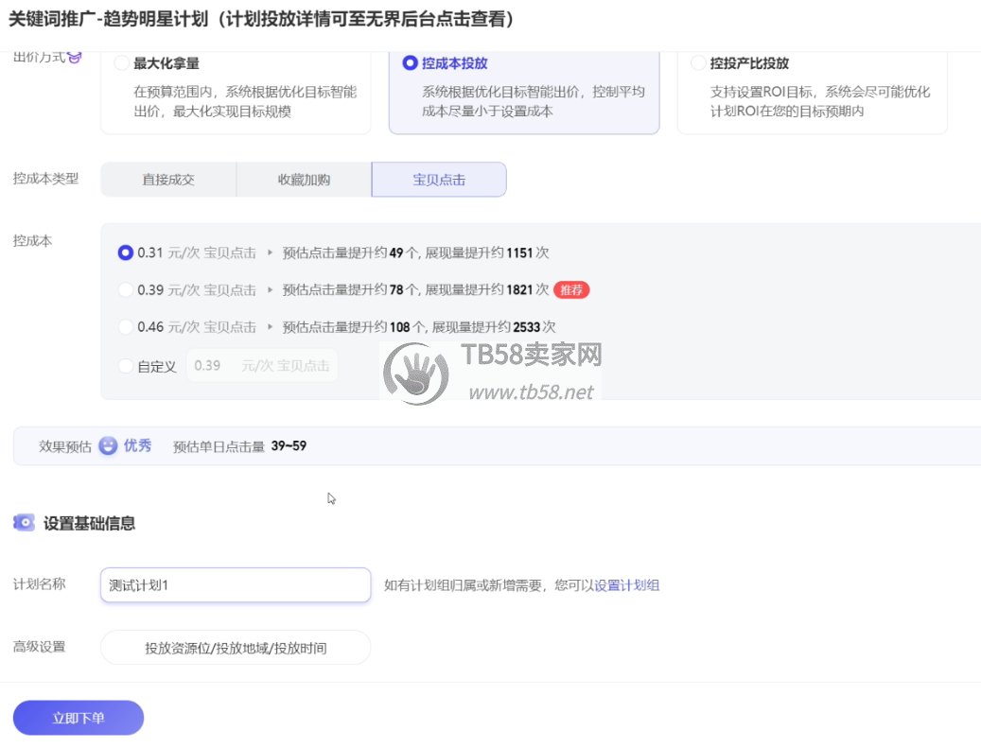Click the icon beside 出价方式 label

[x=76, y=58]
